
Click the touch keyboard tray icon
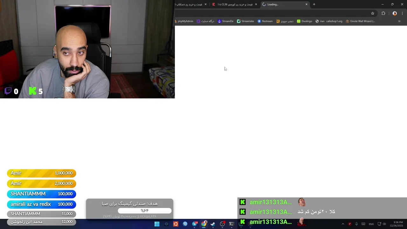tap(363, 224)
